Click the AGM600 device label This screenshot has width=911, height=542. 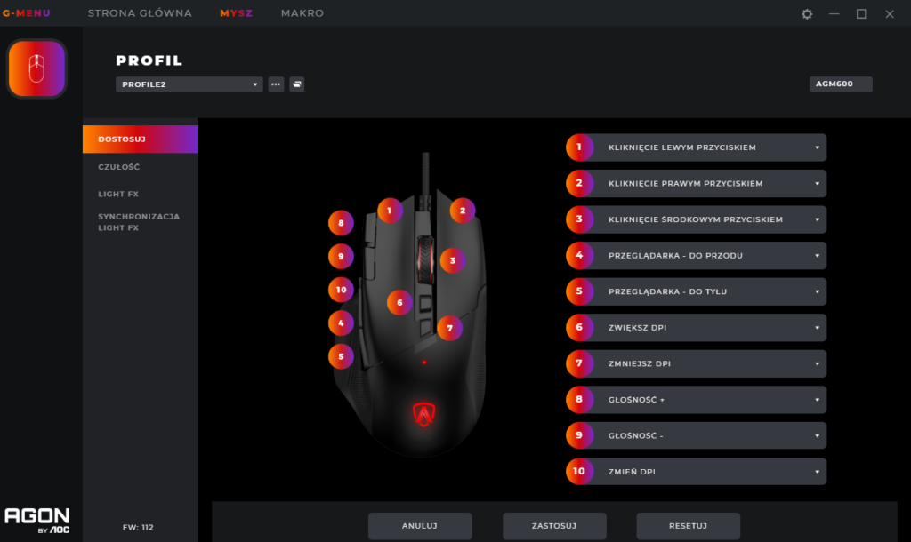click(841, 84)
